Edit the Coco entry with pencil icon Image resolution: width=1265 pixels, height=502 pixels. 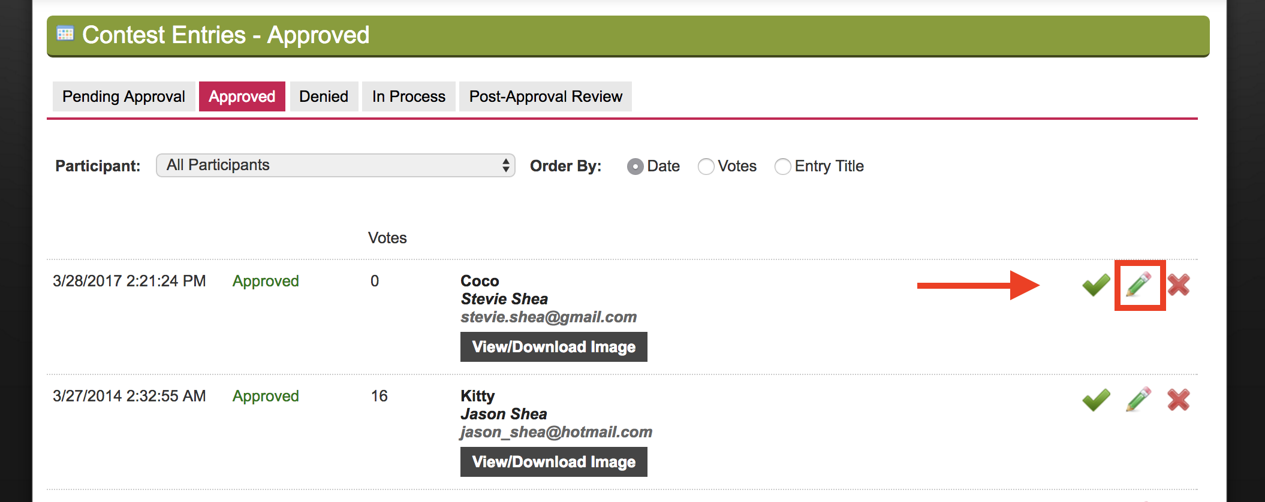1138,285
